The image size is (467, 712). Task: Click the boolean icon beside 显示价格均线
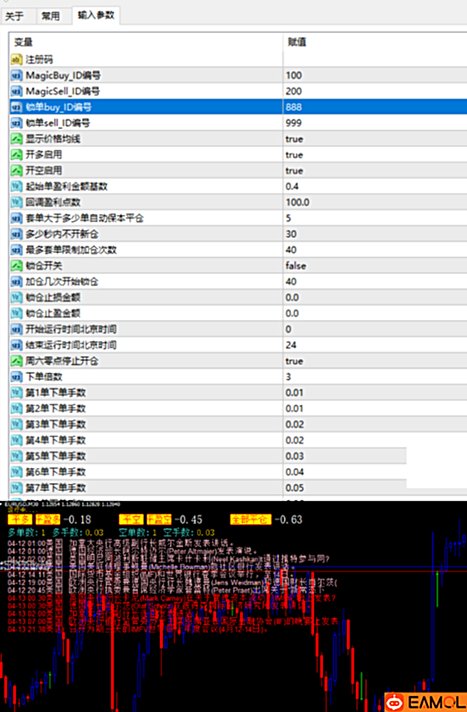point(17,139)
